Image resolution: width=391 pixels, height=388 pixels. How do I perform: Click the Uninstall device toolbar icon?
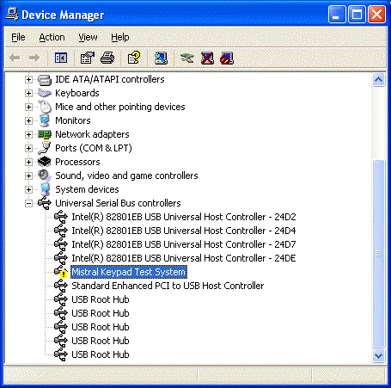[x=207, y=59]
